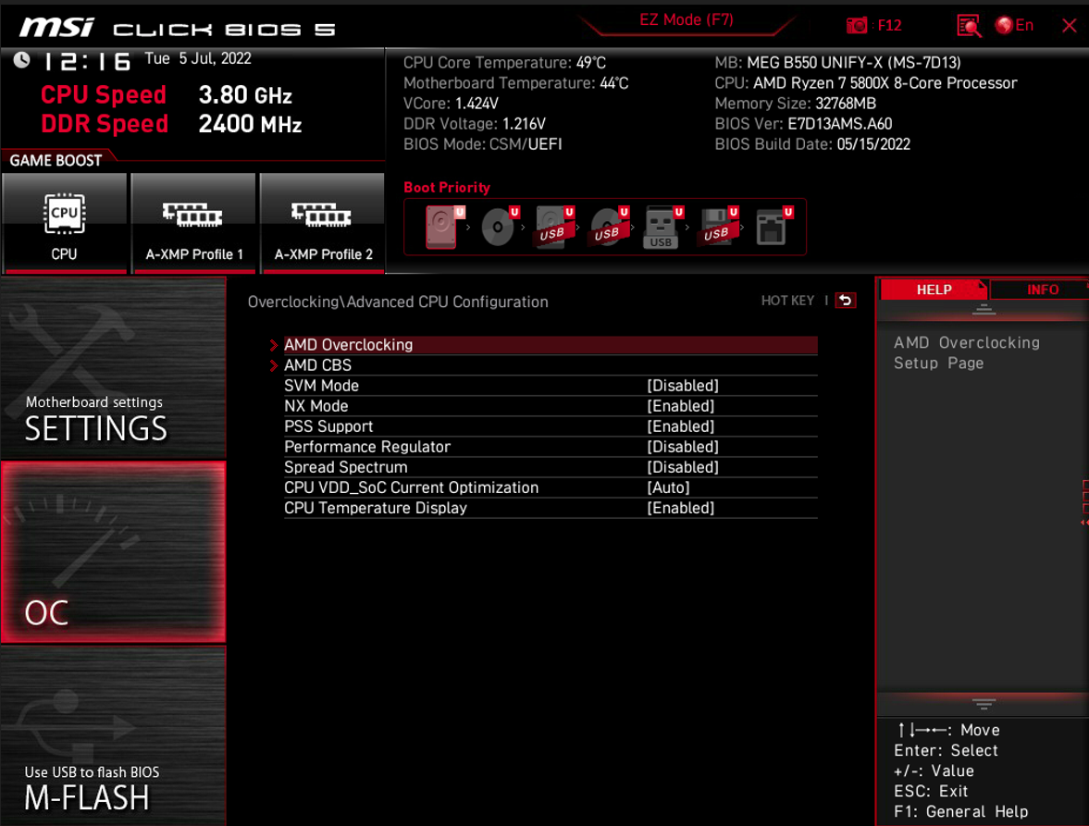Select the USB CD/DVD boot device icon

(609, 227)
